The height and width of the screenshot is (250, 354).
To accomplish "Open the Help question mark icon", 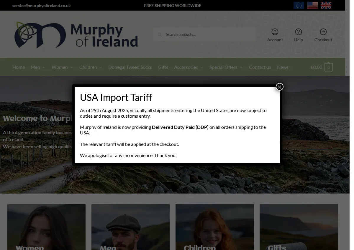I will point(299,32).
